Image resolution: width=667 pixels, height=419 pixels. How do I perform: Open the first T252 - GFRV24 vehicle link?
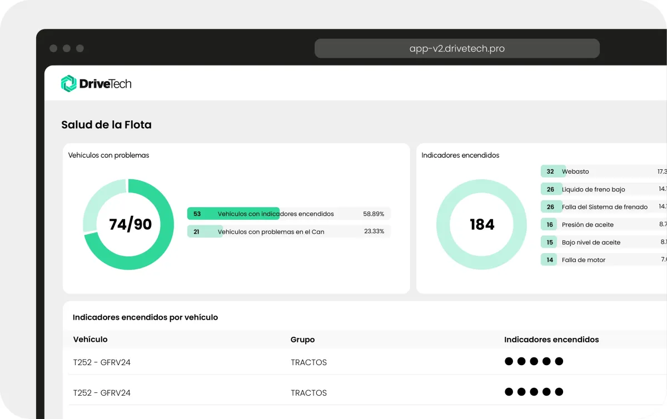click(x=102, y=362)
